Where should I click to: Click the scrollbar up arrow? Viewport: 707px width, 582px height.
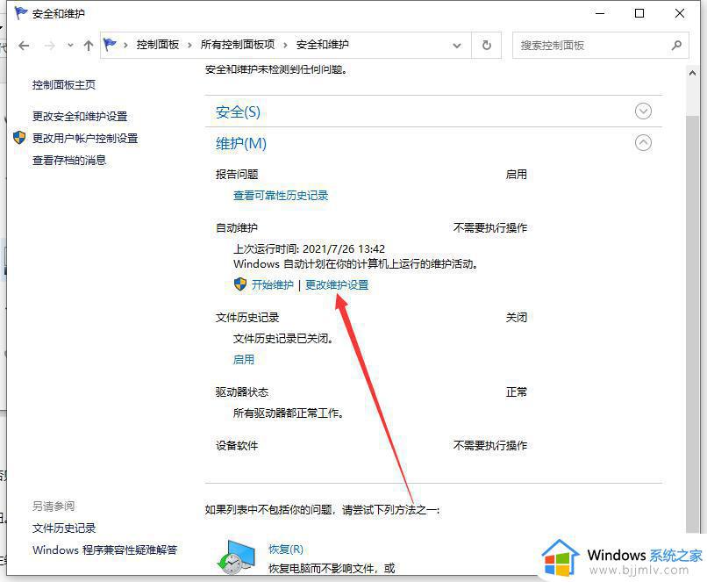point(693,73)
